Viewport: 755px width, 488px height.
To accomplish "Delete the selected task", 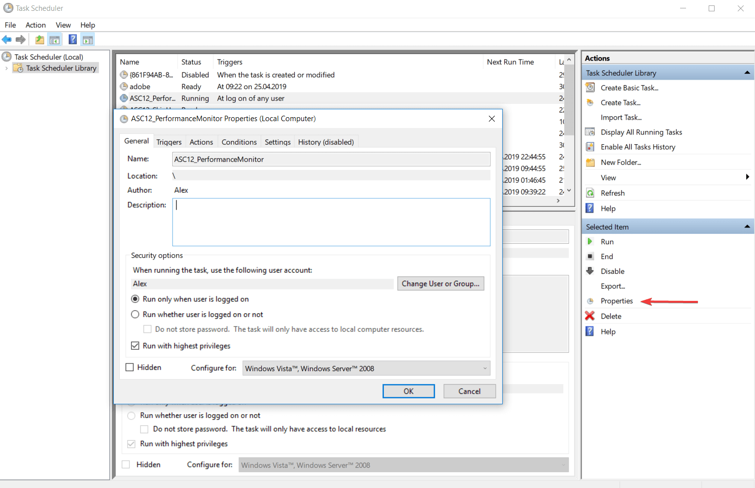I will 611,316.
